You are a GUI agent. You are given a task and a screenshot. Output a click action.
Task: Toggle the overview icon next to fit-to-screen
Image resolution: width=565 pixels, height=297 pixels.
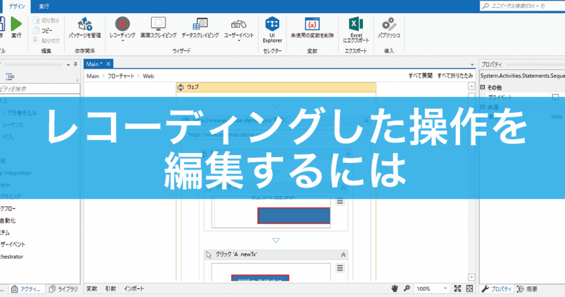point(470,289)
